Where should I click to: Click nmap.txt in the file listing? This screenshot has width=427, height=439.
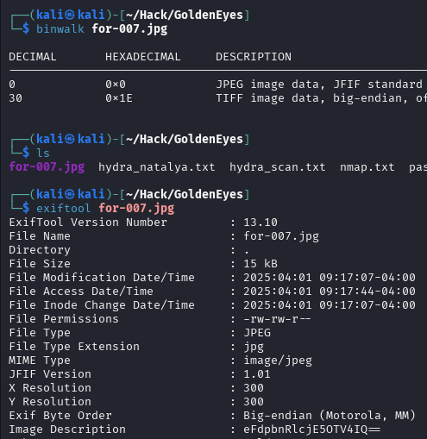tap(367, 167)
